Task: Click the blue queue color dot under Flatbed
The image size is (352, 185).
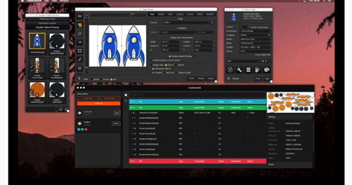Action: 78,130
